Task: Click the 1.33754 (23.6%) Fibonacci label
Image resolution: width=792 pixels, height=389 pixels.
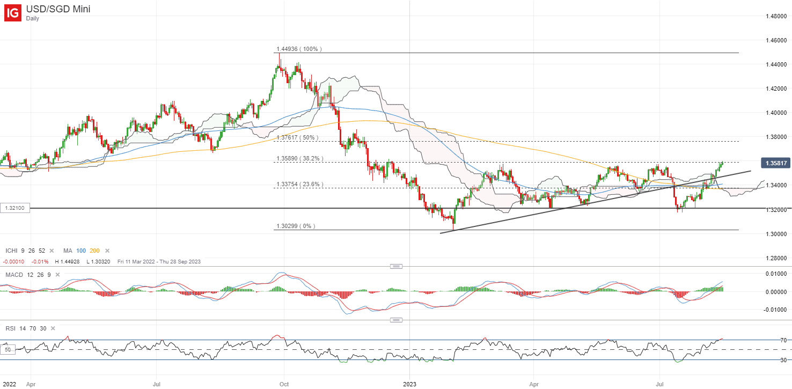Action: (299, 184)
